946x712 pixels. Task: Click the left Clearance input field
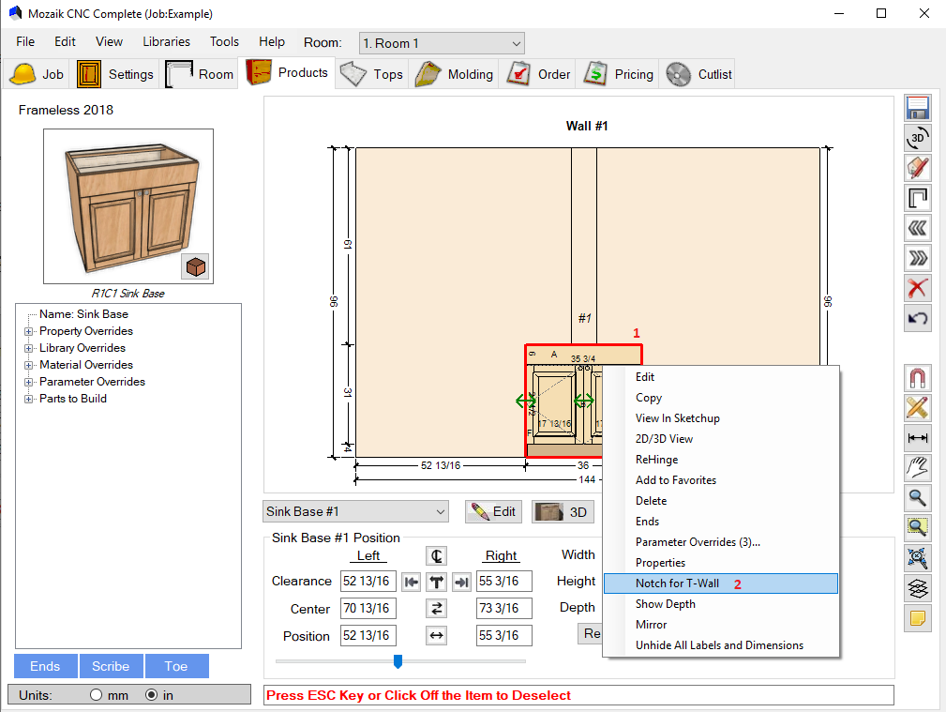tap(368, 582)
